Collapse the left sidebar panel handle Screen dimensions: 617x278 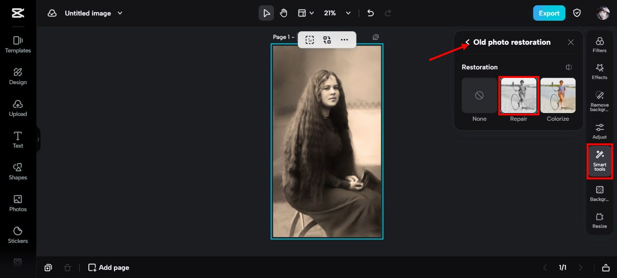point(38,139)
